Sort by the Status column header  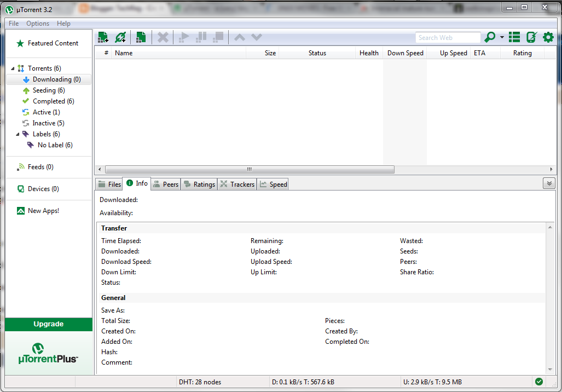[317, 53]
